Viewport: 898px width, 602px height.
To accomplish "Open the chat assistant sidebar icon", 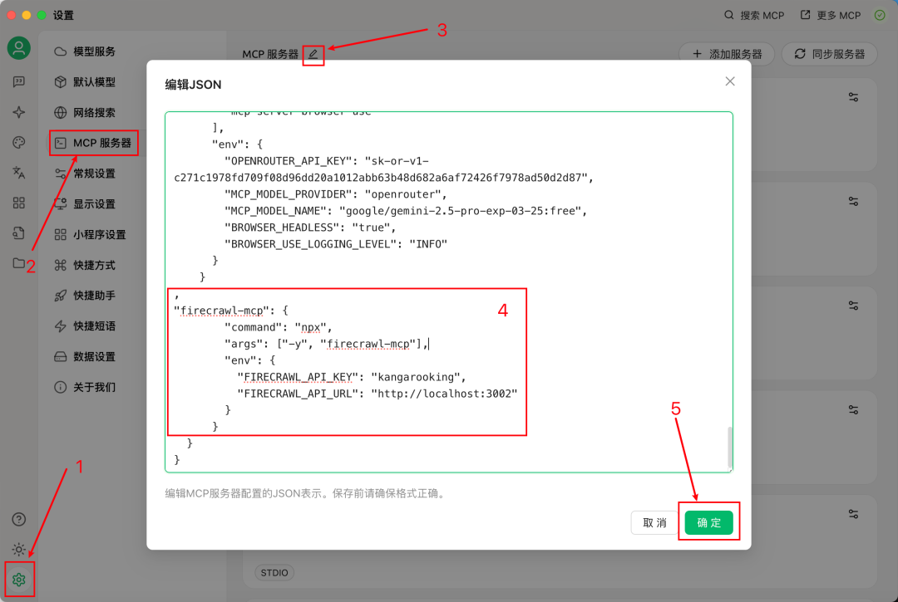I will pyautogui.click(x=19, y=81).
